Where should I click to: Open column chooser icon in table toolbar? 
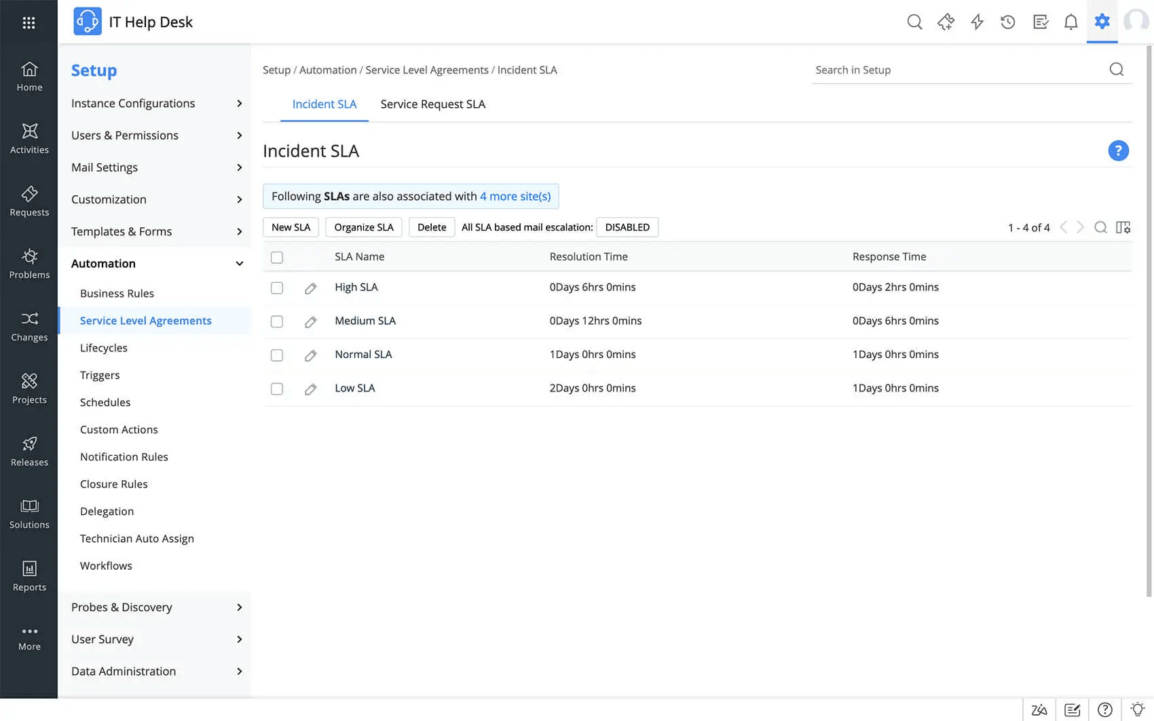point(1123,227)
